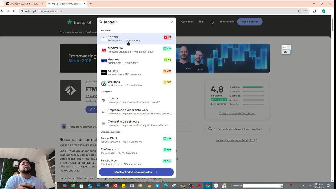Click the search magnifier icon
The height and width of the screenshot is (189, 336).
[x=101, y=22]
